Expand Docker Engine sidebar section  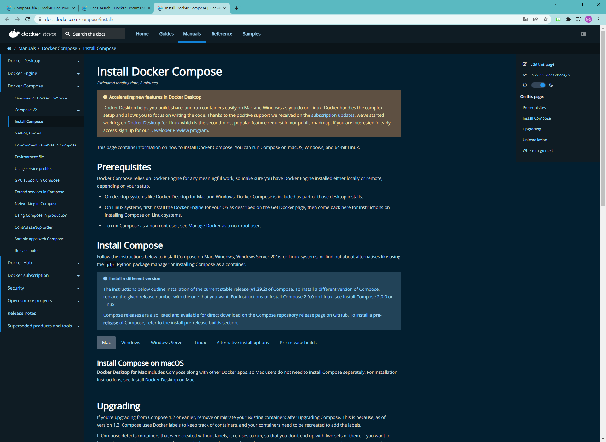[78, 74]
